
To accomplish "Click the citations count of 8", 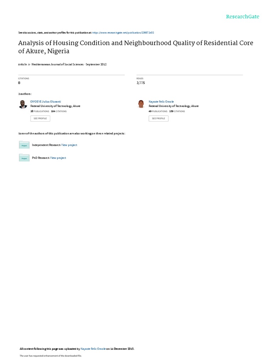I will pos(19,83).
